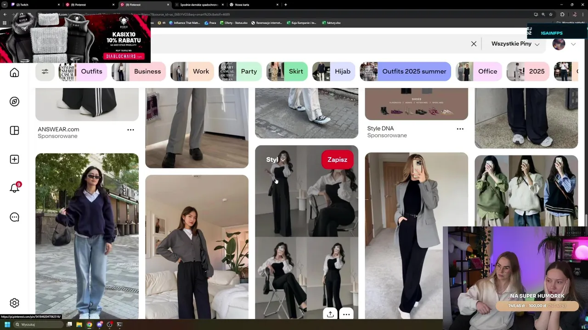Image resolution: width=588 pixels, height=330 pixels.
Task: Switch to Spodnie damskie spadochronowe tab
Action: pyautogui.click(x=200, y=5)
